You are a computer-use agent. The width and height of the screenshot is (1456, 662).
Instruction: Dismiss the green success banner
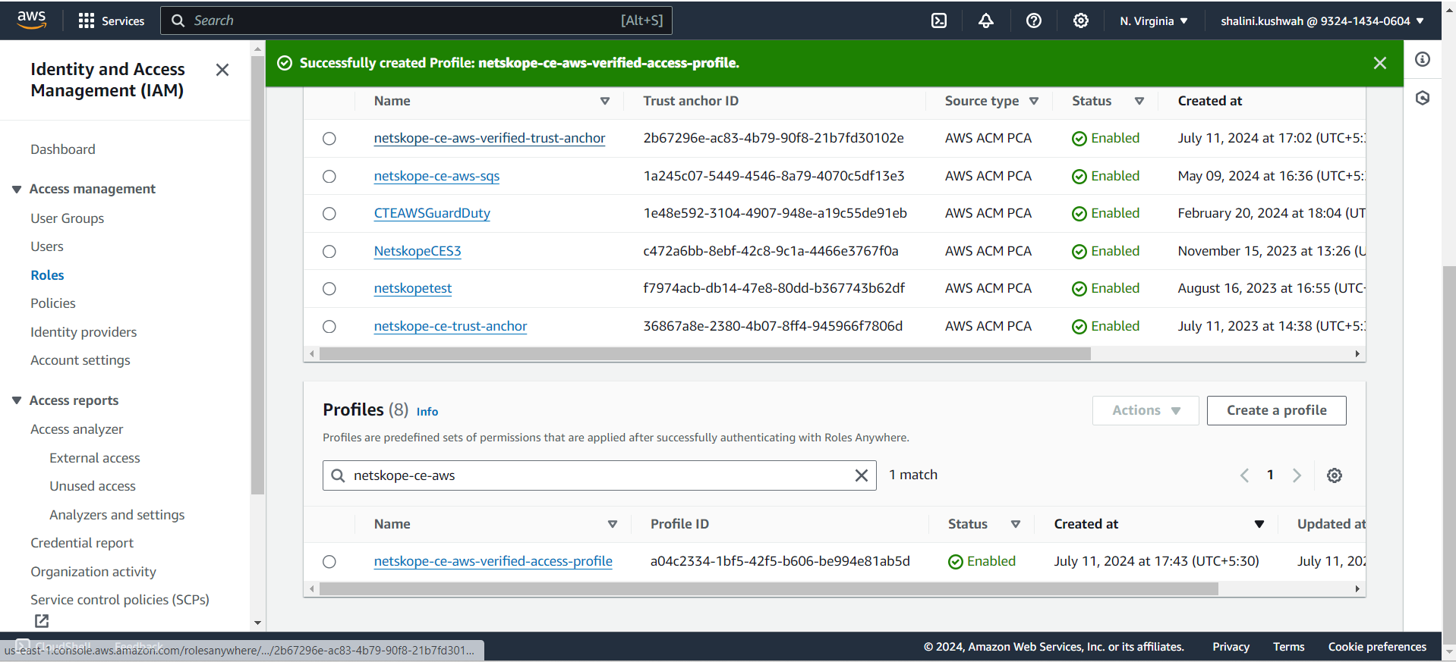[x=1380, y=63]
